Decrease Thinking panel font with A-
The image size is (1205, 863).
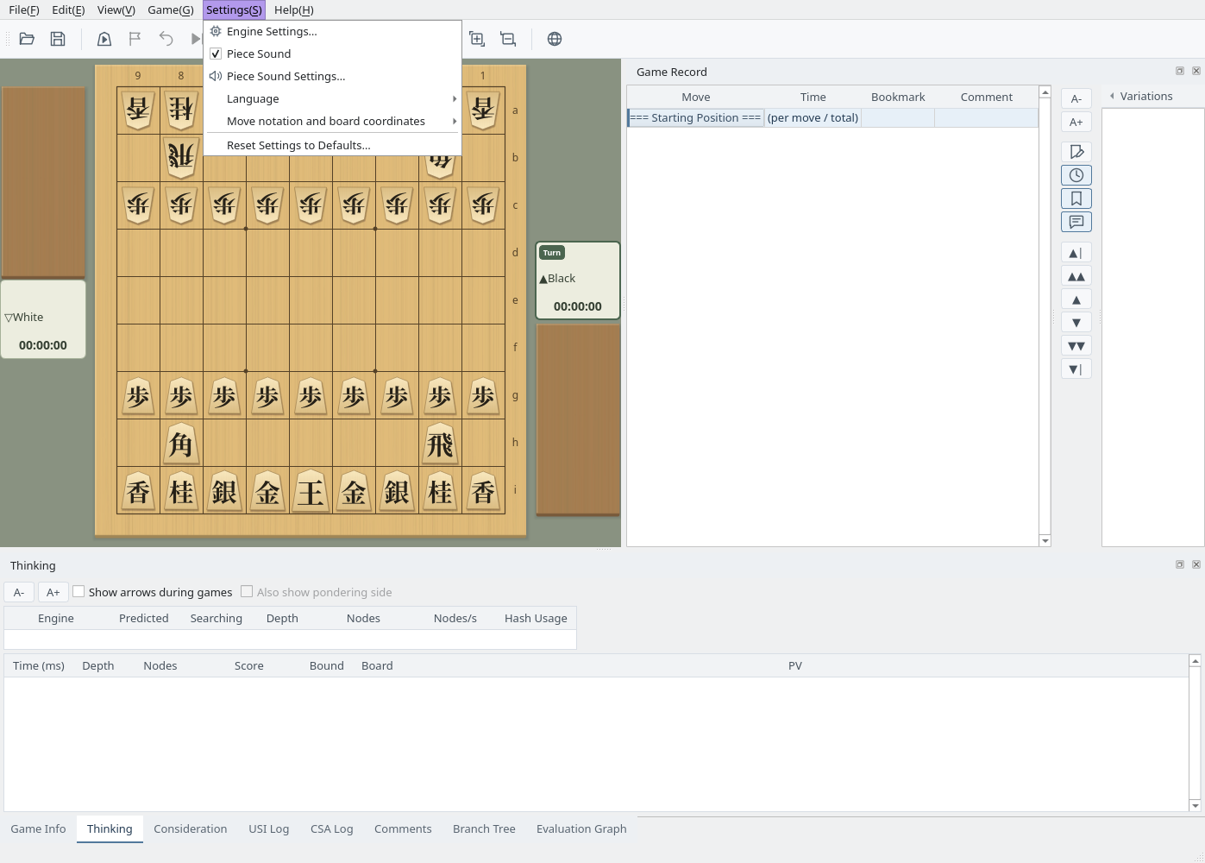point(19,592)
